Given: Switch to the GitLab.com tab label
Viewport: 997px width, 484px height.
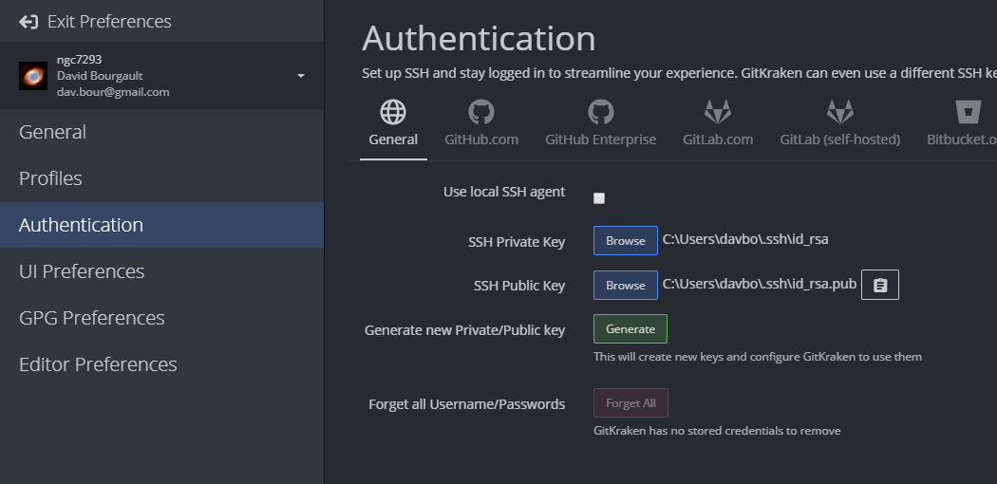Looking at the screenshot, I should pos(718,140).
